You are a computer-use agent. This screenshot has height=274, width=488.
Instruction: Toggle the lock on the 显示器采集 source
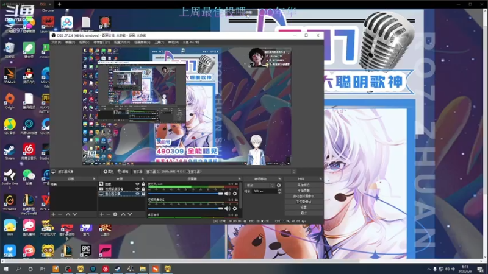pyautogui.click(x=143, y=194)
